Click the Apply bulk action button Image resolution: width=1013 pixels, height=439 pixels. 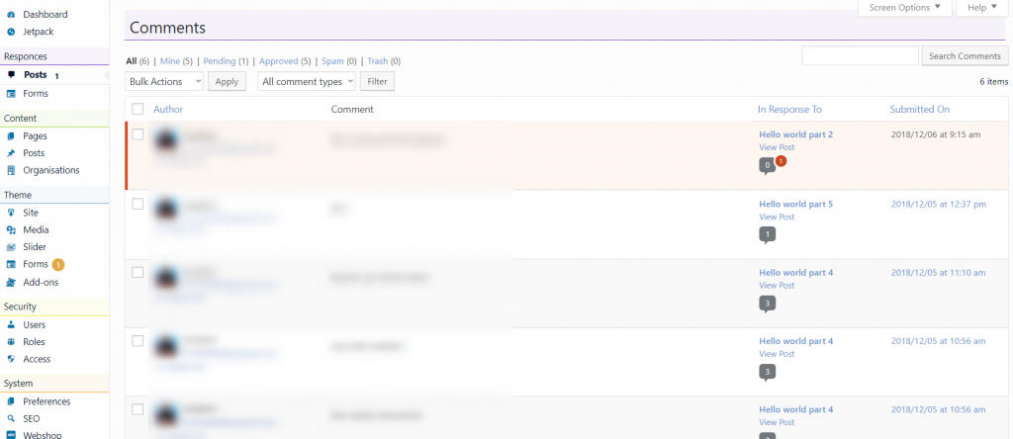(x=227, y=81)
